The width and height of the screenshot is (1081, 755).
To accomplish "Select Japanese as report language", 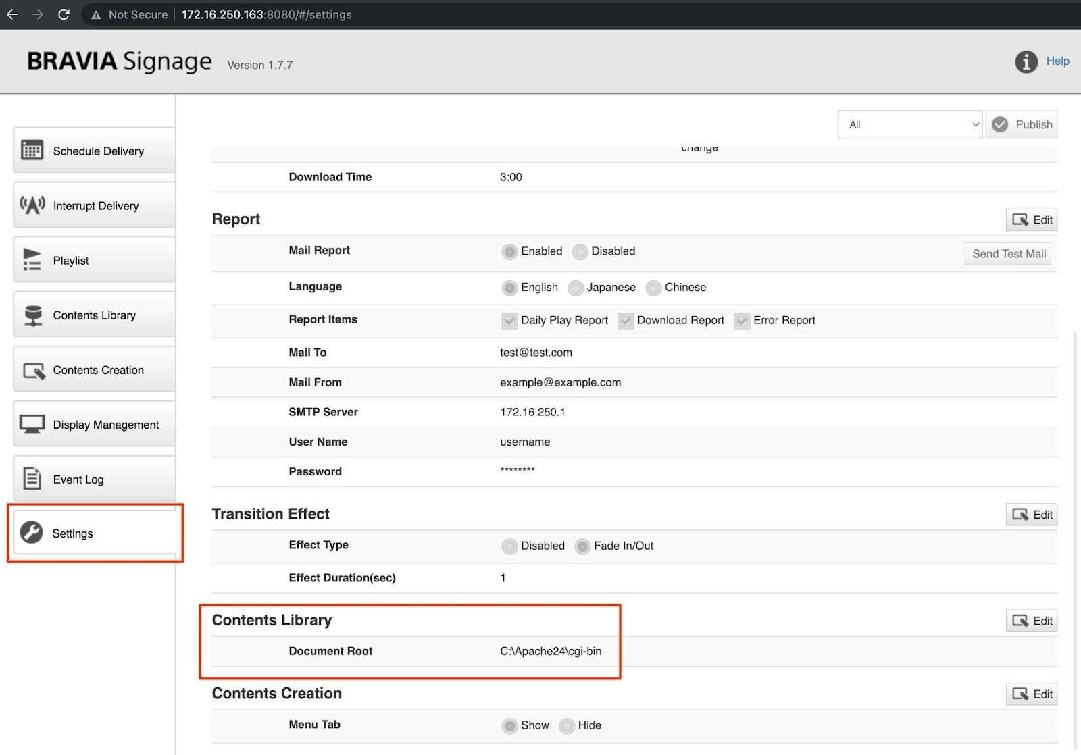I will [x=576, y=288].
